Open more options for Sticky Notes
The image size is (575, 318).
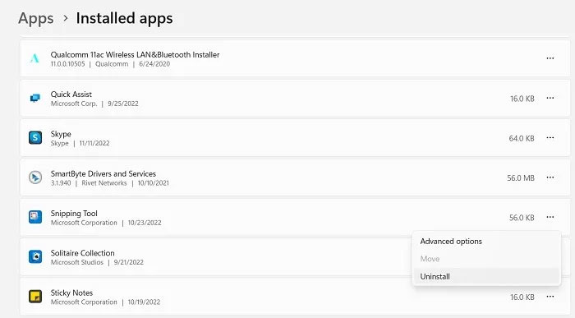tap(550, 297)
